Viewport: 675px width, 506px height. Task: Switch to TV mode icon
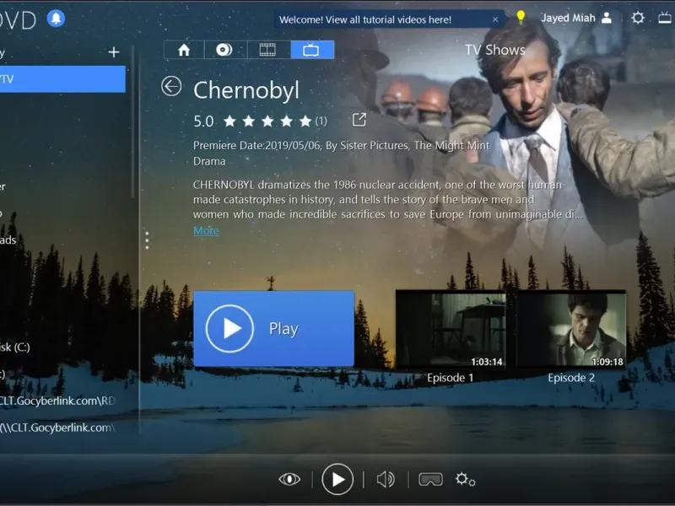pos(666,18)
